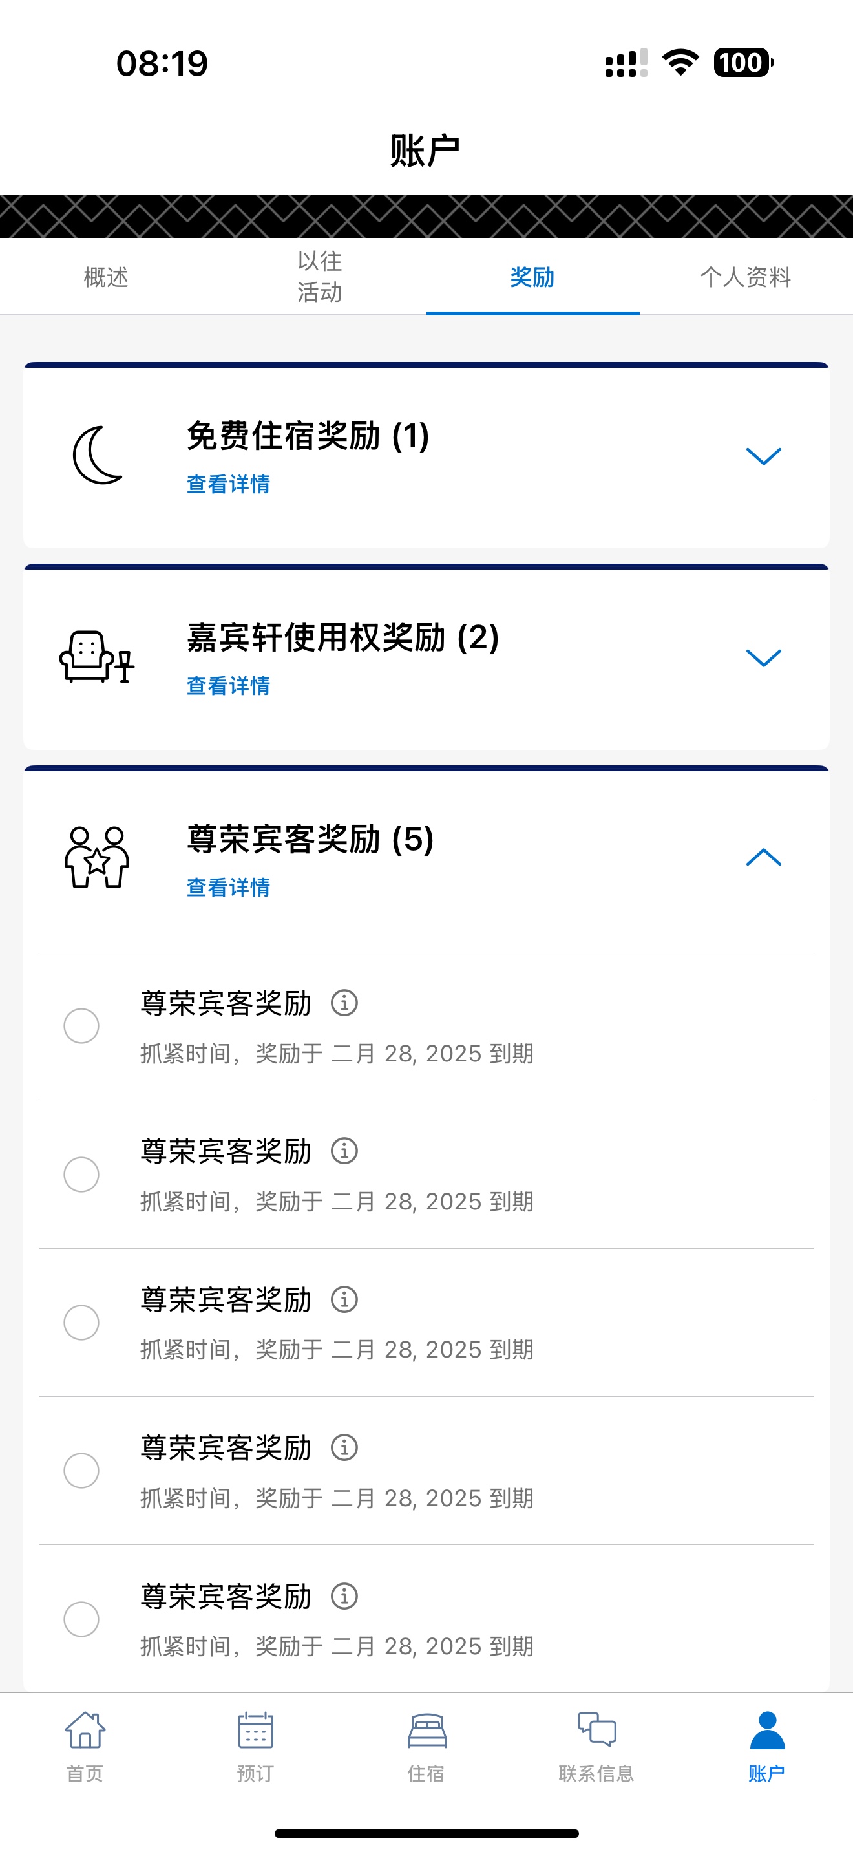This screenshot has width=853, height=1854.
Task: Expand the 嘉宾轩使用权奖励 section chevron
Action: coord(763,657)
